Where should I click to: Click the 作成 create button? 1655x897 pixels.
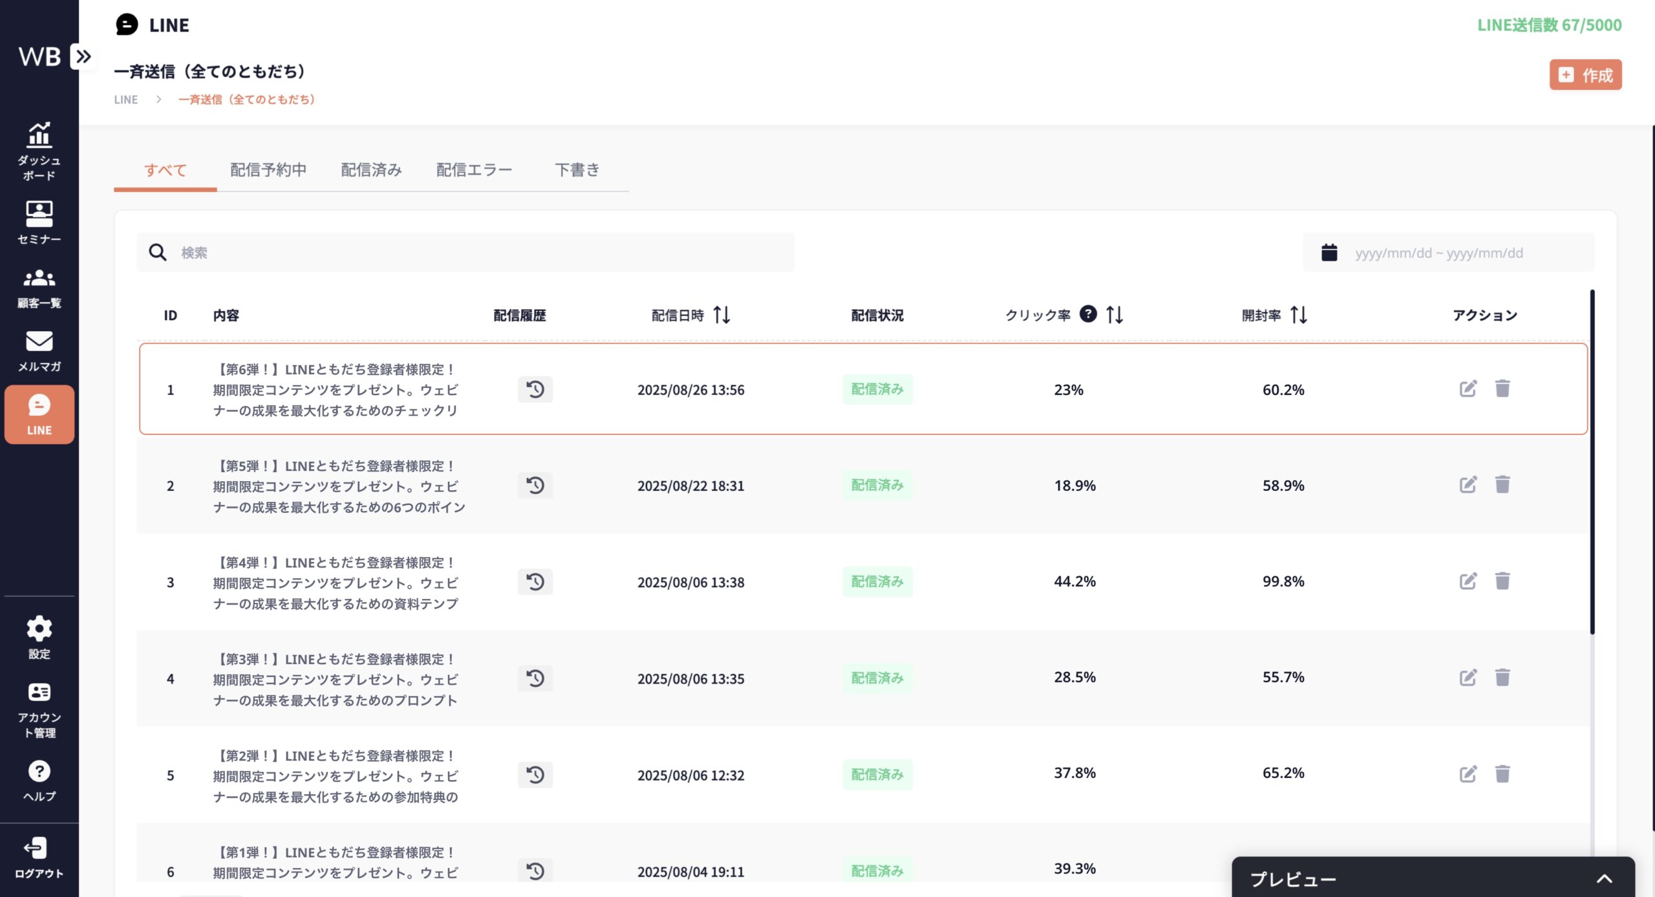(1585, 75)
